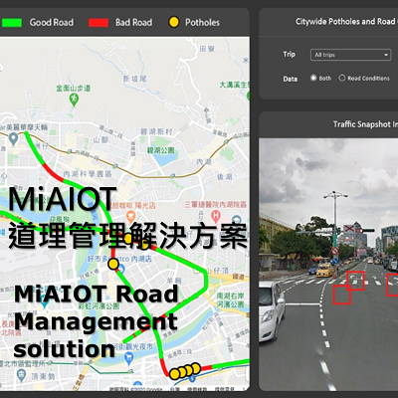Click the Traffic Snapshot panel title
Screen dimensions: 398x398
pyautogui.click(x=365, y=124)
